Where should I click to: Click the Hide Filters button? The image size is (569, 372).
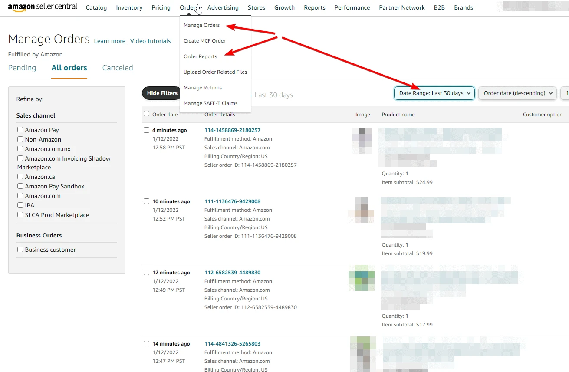click(161, 93)
